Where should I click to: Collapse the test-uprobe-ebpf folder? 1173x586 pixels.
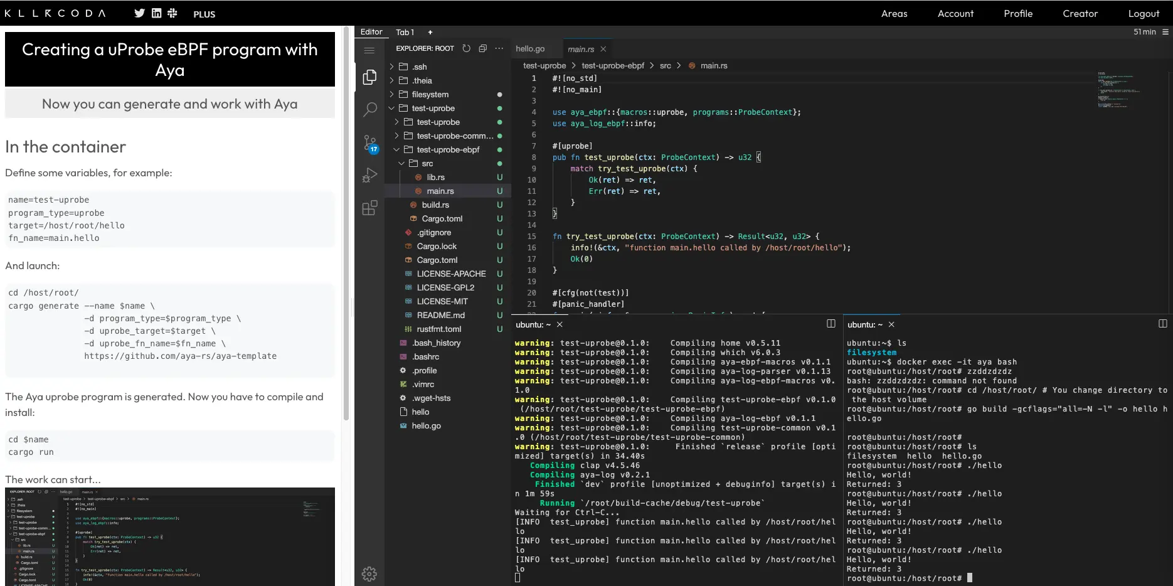448,149
